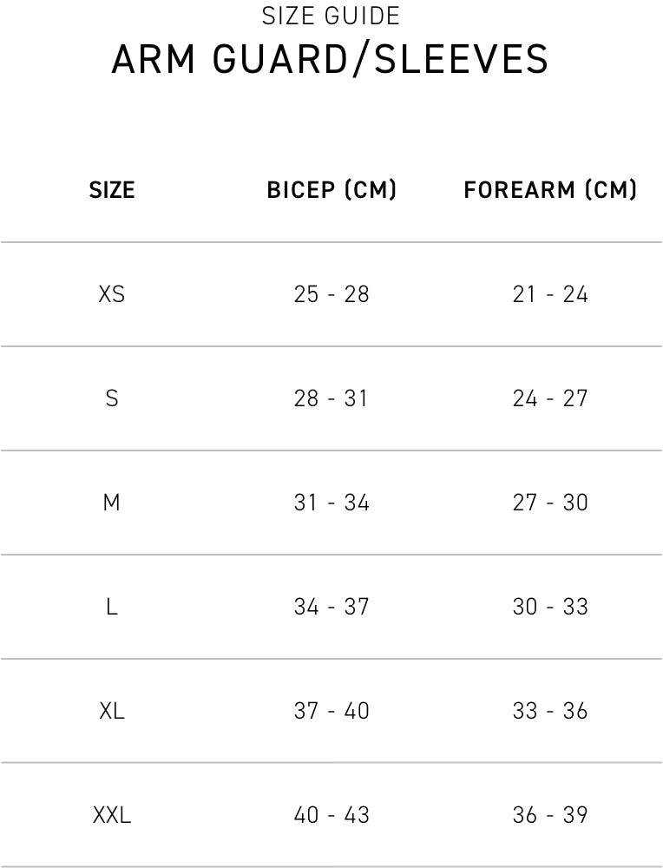Image resolution: width=663 pixels, height=868 pixels.
Task: Click the XXL size row label
Action: 112,815
